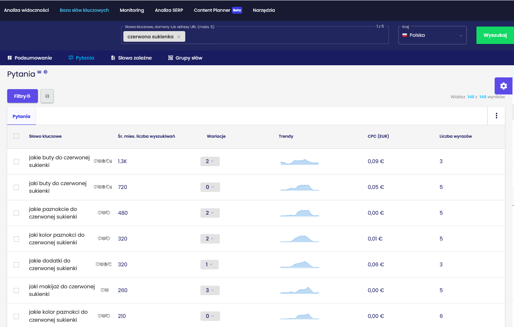Select checkbox for 'jakie paznokcie do czerwonej sukienki'

click(x=16, y=213)
